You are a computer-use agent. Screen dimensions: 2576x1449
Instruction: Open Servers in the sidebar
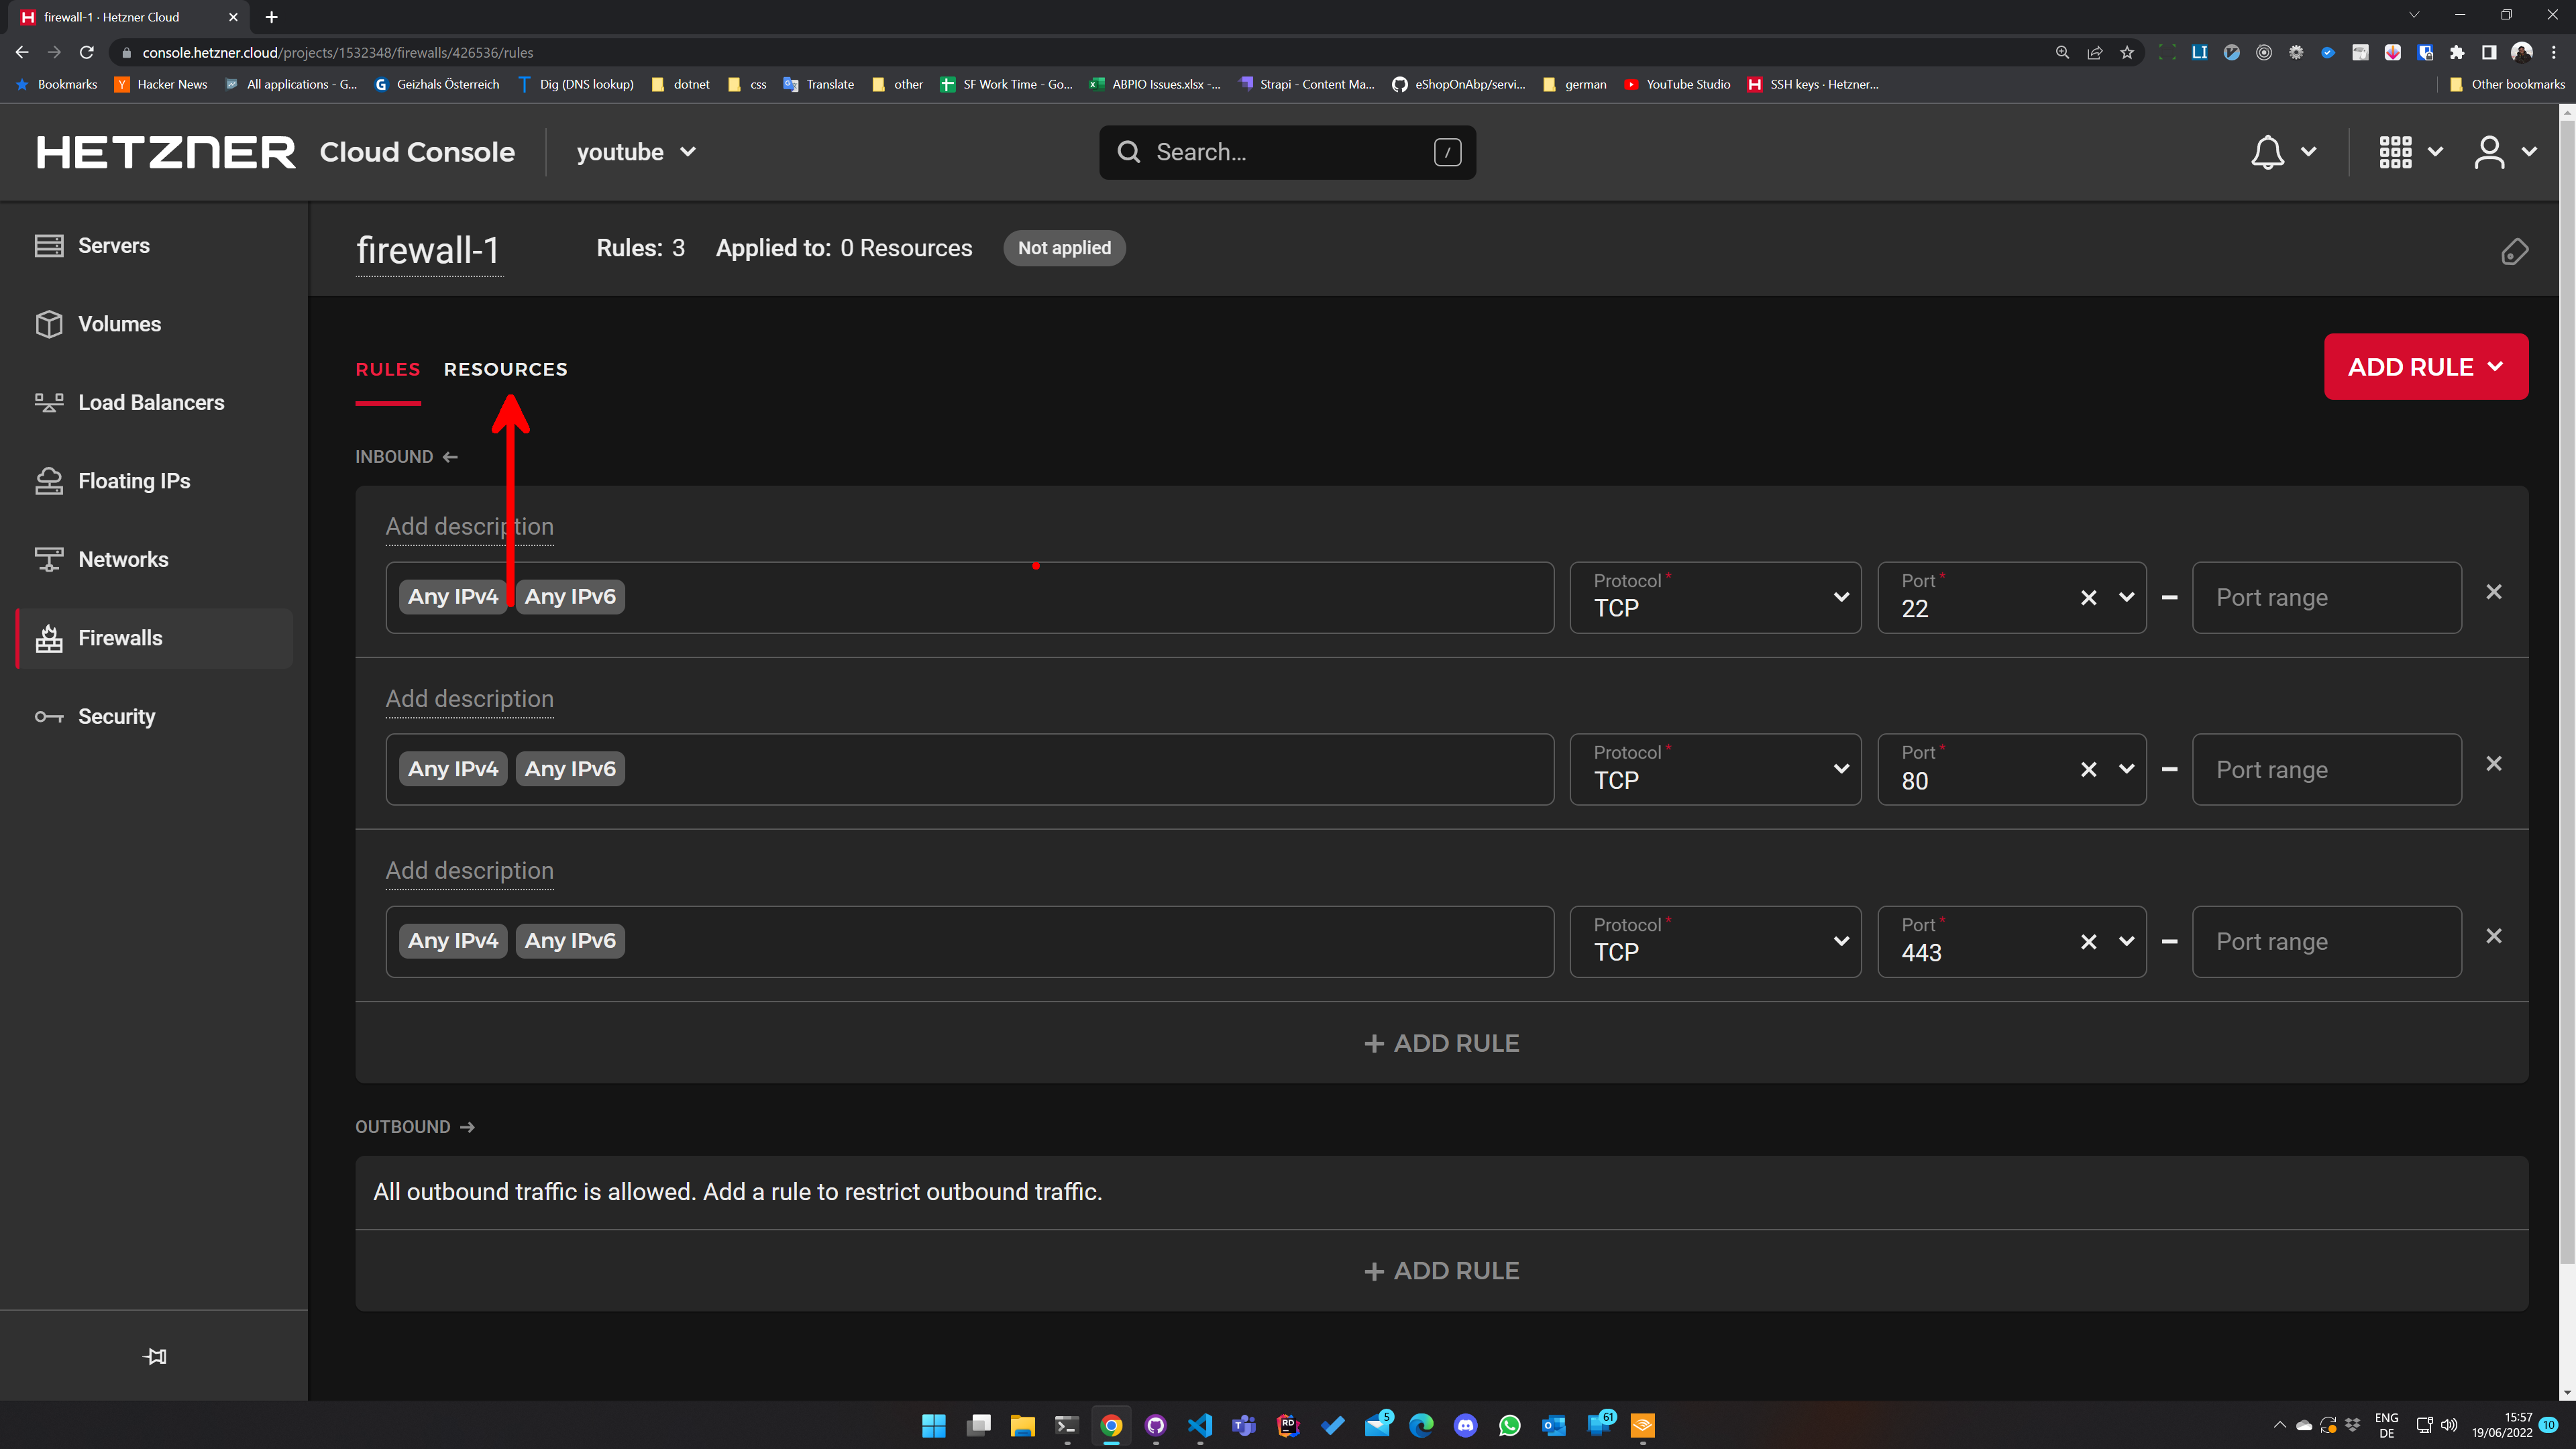coord(113,246)
